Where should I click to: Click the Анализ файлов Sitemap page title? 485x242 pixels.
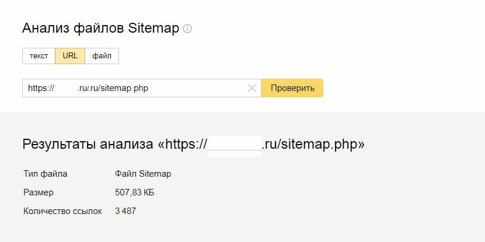tap(100, 28)
